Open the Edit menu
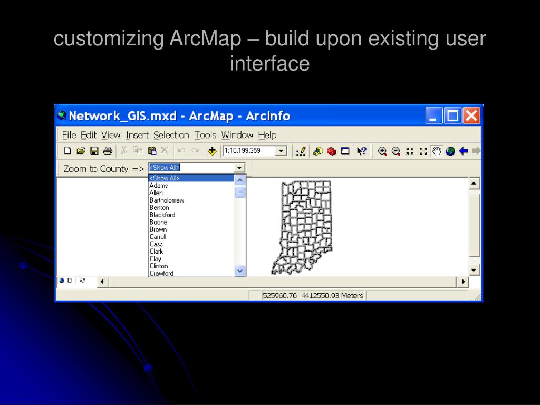The image size is (540, 405). point(89,135)
